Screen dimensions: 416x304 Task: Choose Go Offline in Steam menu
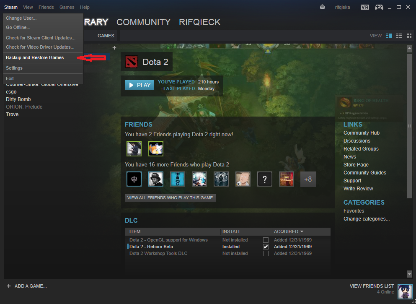[x=43, y=27]
